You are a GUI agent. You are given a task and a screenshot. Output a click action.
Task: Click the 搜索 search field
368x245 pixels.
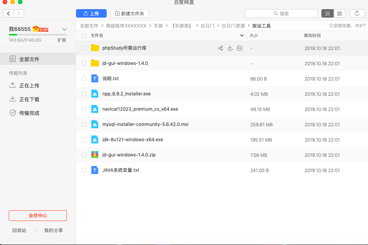(x=281, y=13)
